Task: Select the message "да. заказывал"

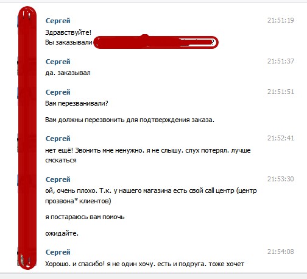Action: click(x=68, y=73)
